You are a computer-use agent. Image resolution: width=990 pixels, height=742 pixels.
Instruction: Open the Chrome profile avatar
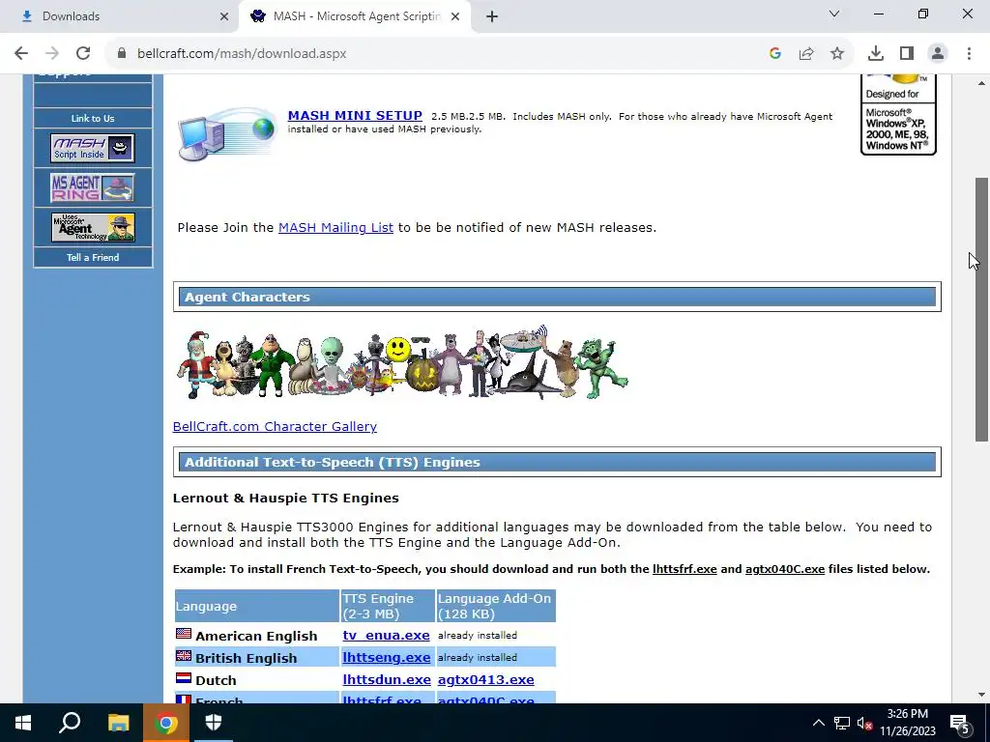pos(938,54)
